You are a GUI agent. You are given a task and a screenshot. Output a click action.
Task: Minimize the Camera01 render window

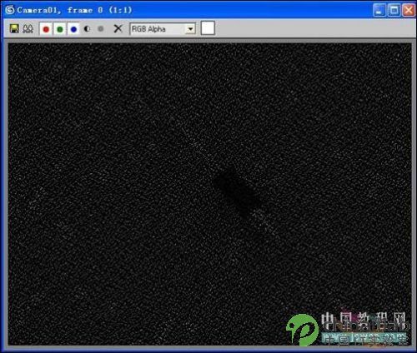379,10
